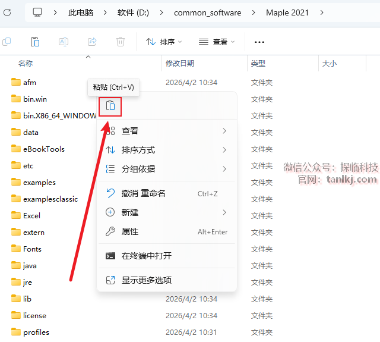Viewport: 380px width, 342px height.
Task: Click the This PC monitor icon
Action: (x=38, y=12)
